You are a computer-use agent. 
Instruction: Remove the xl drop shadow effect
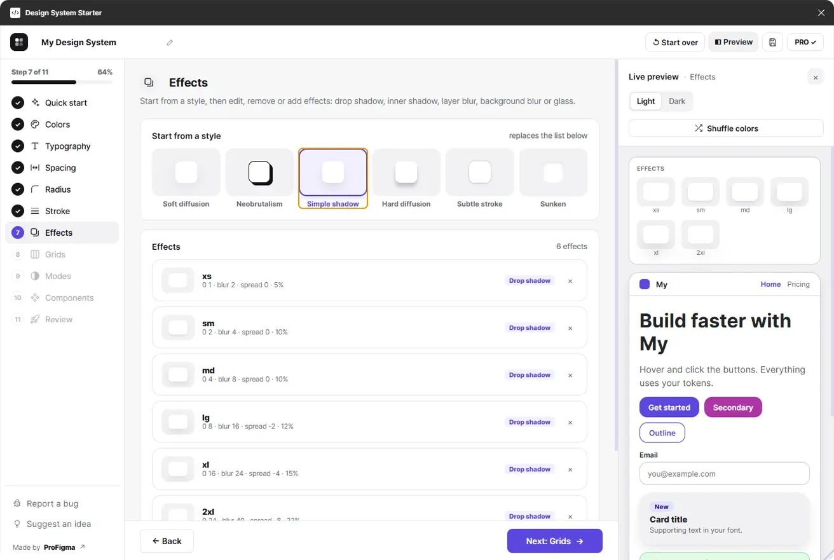point(570,469)
